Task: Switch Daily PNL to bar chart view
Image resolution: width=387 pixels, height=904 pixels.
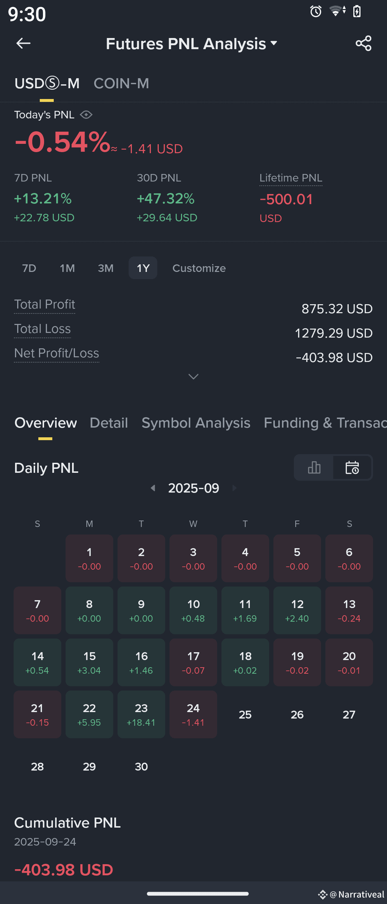Action: (314, 467)
